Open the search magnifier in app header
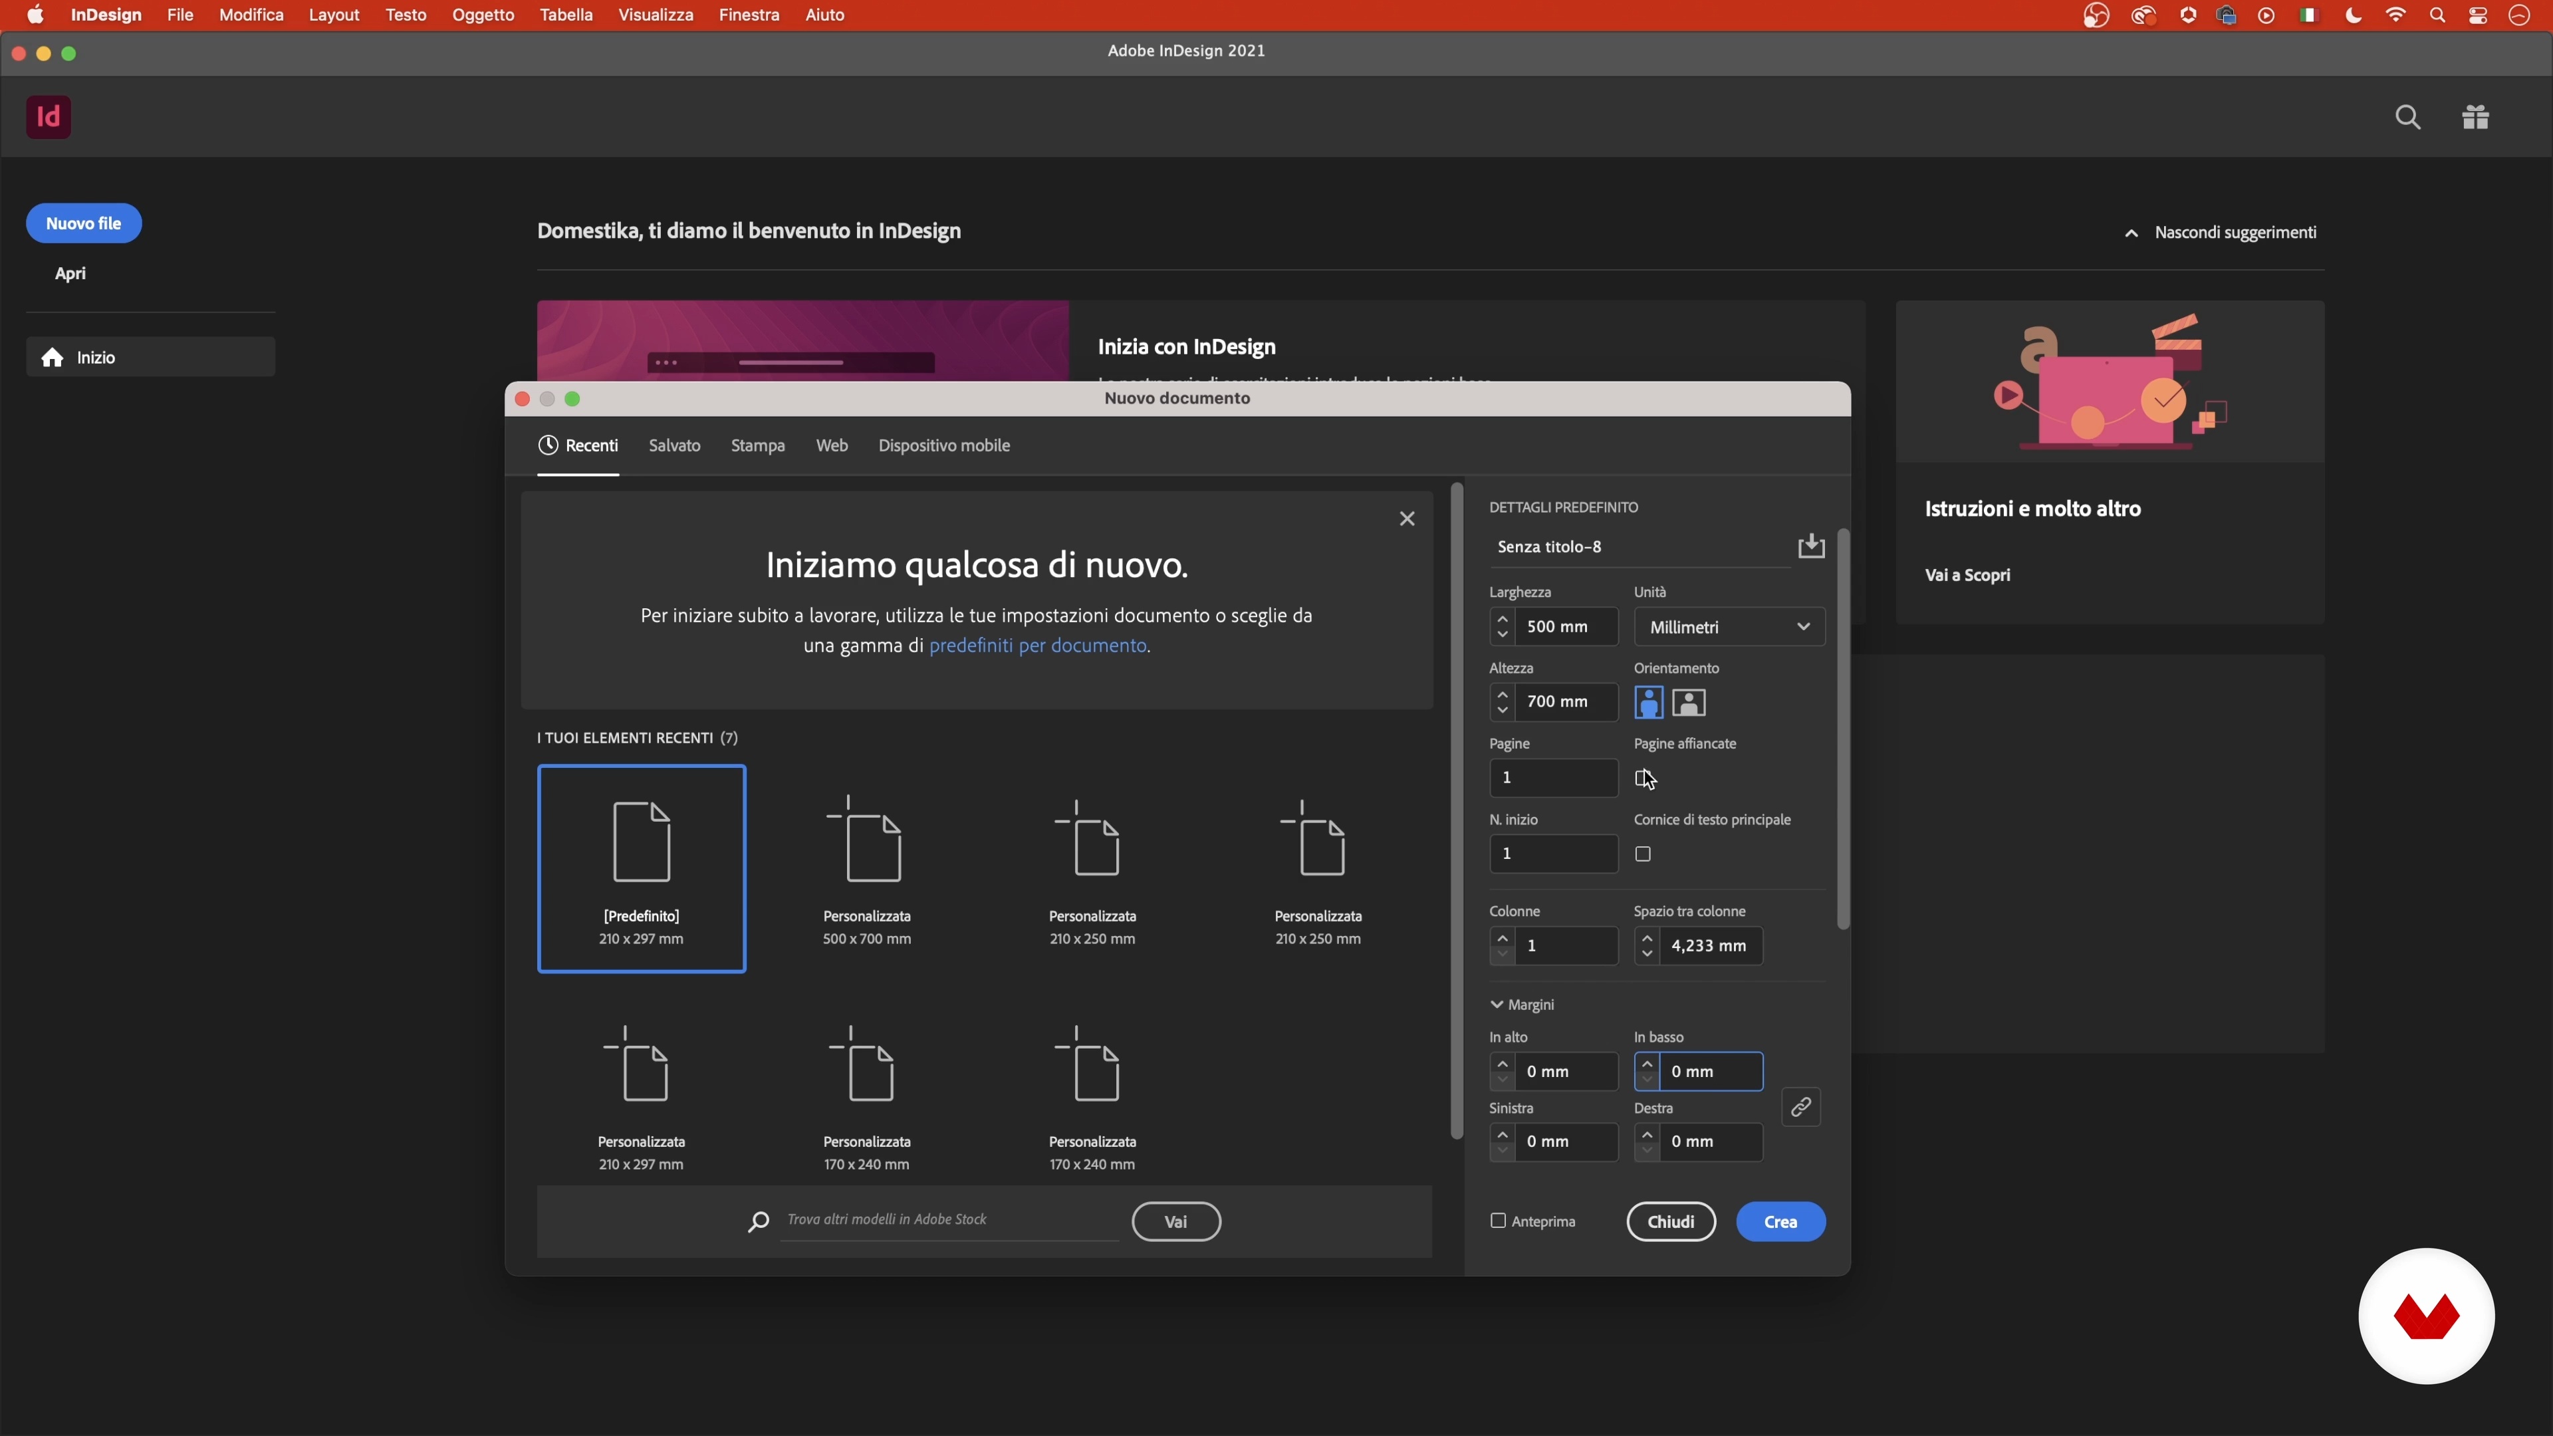 coord(2407,117)
